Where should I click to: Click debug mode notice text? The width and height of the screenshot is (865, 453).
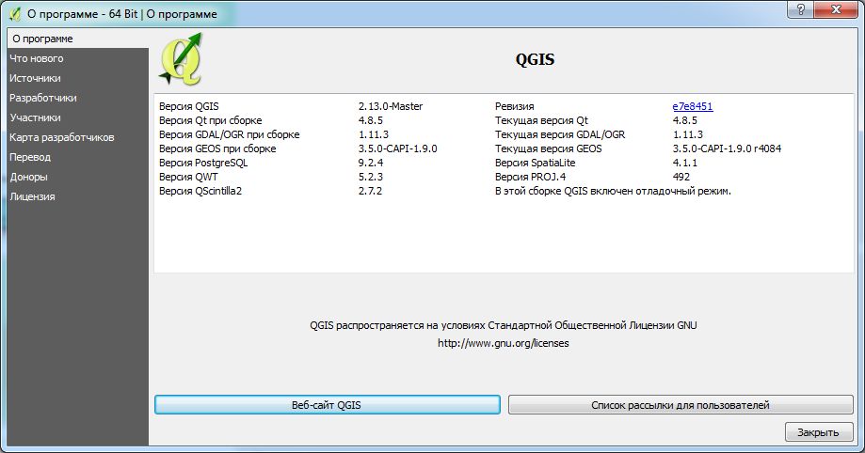pyautogui.click(x=613, y=191)
